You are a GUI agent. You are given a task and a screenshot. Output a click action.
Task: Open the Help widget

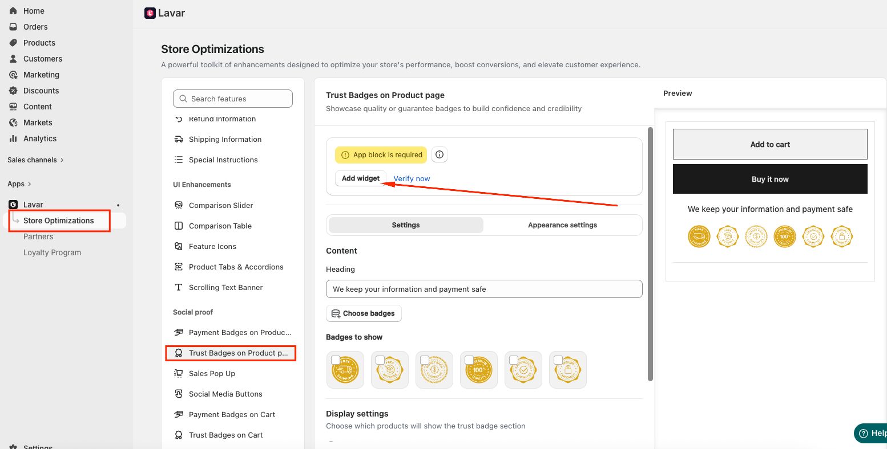(x=871, y=433)
